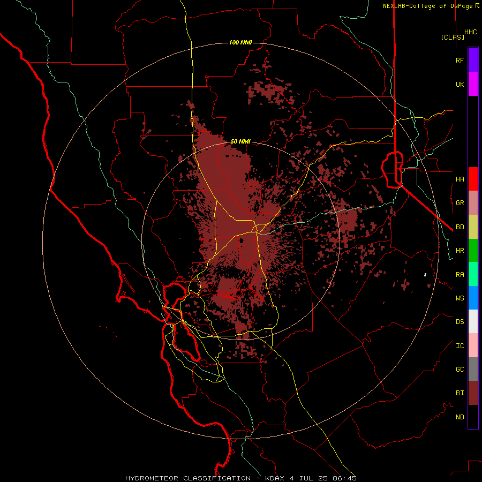Click the RF legend label
This screenshot has width=482, height=482.
click(x=460, y=60)
